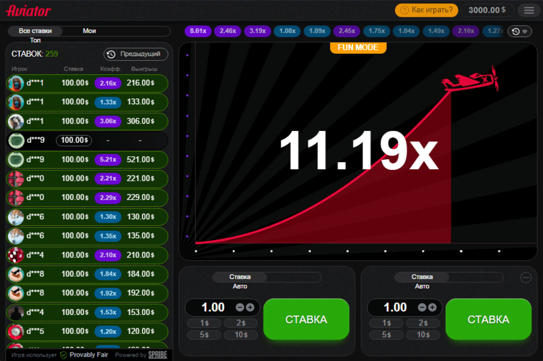
Task: Decrease right bet amount with minus icon
Action: coord(422,307)
